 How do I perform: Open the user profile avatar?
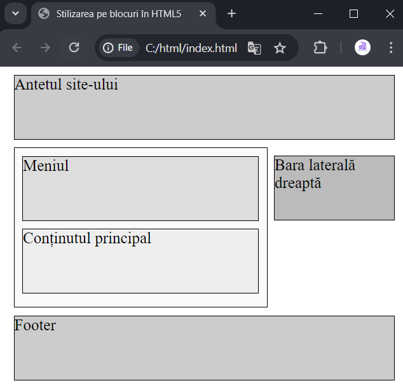[362, 48]
